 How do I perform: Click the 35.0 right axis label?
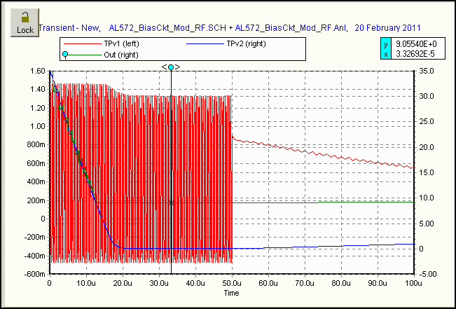click(426, 71)
